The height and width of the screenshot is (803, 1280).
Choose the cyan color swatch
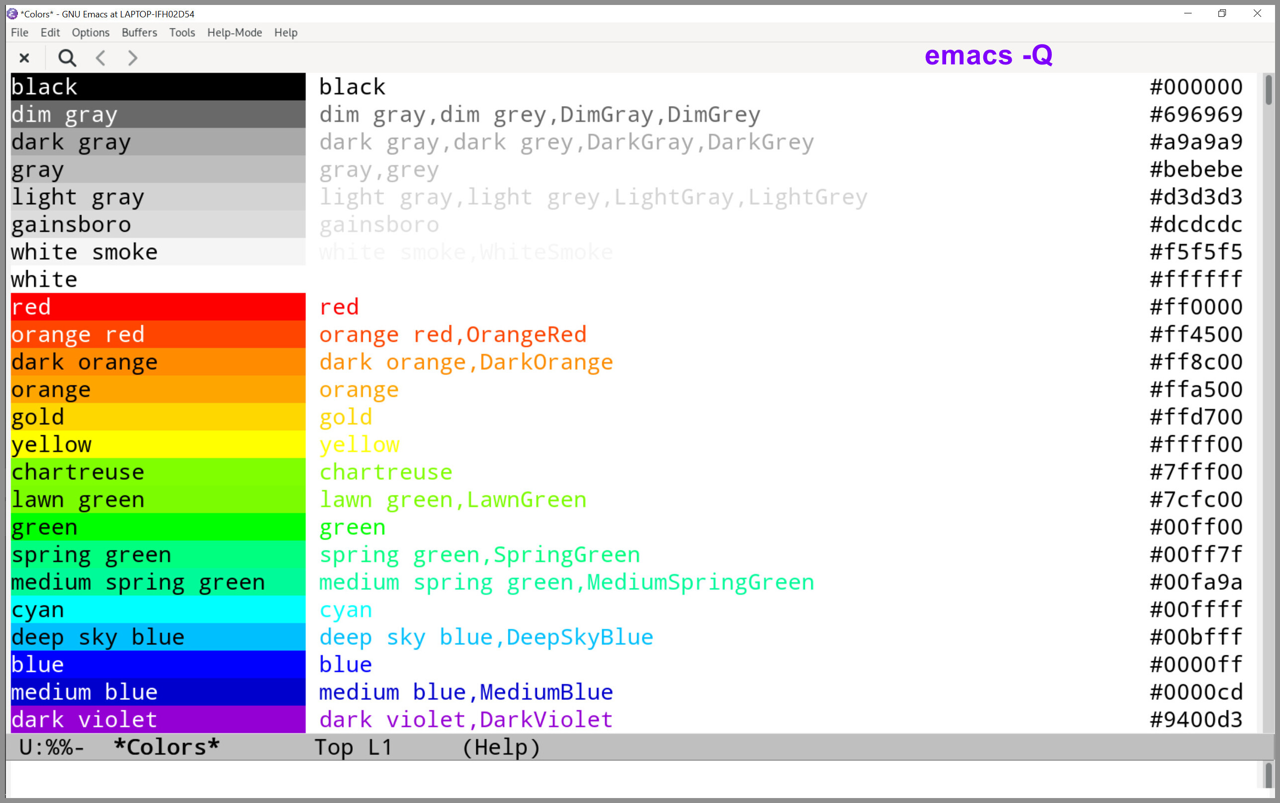tap(158, 609)
